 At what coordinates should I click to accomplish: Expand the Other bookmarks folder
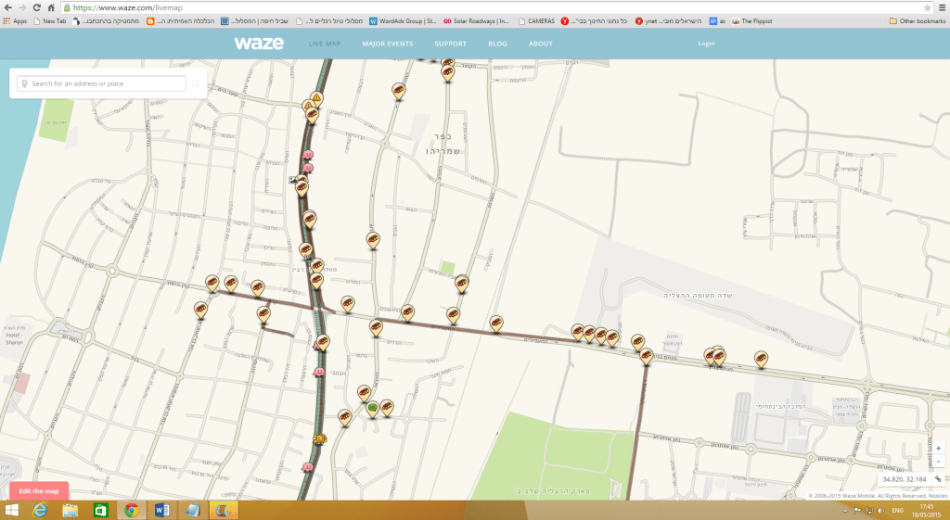pyautogui.click(x=917, y=20)
